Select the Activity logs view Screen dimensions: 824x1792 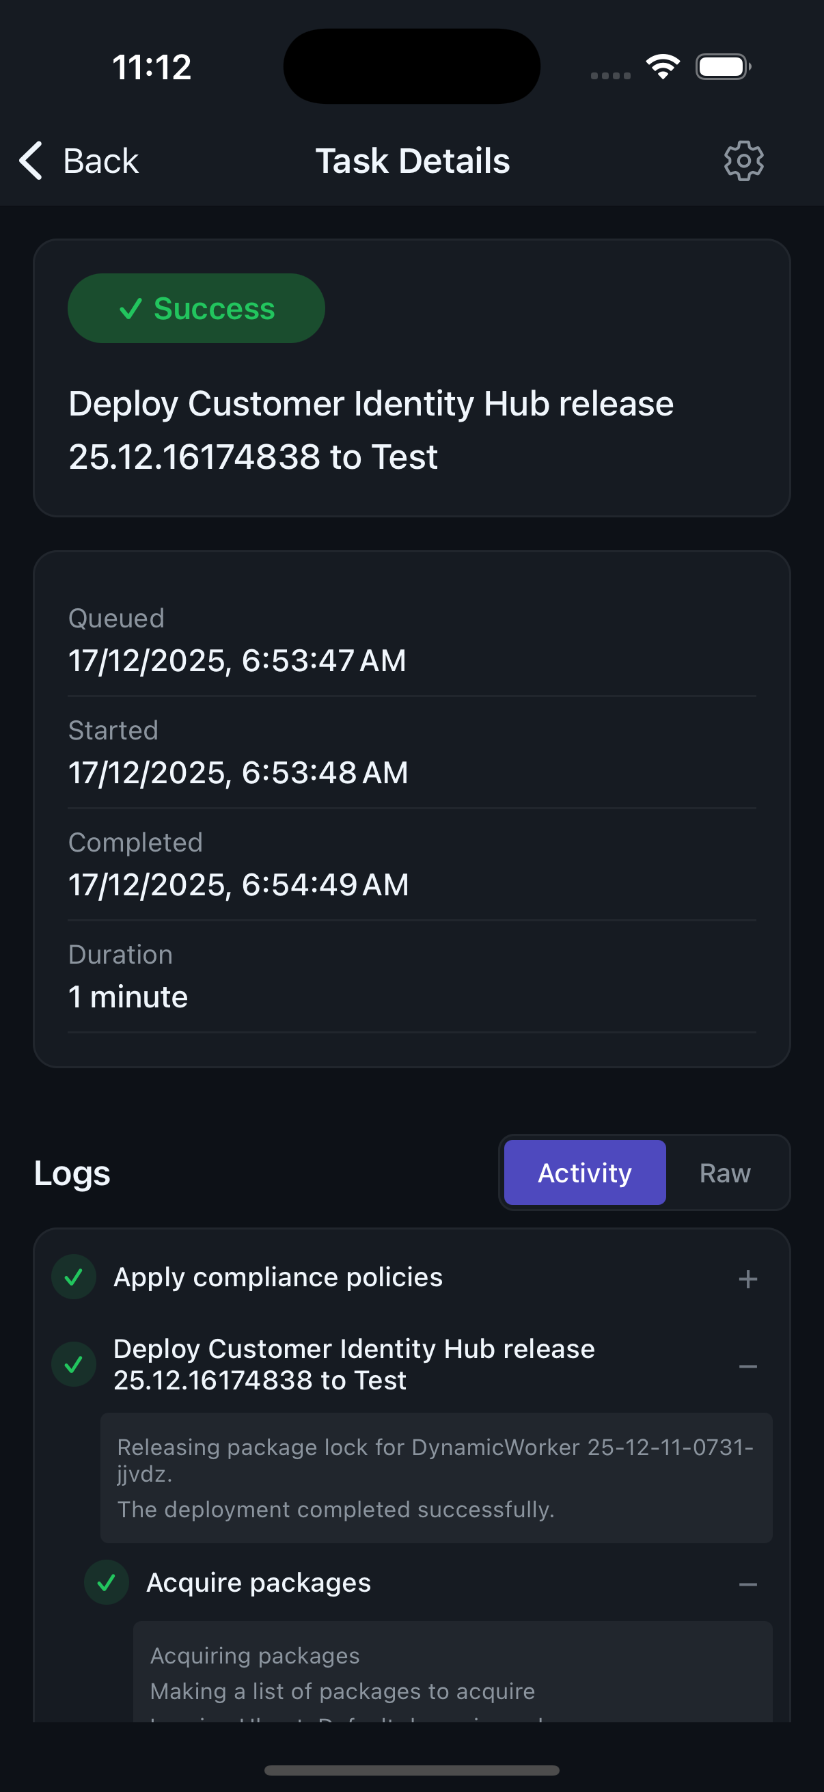[x=584, y=1172]
